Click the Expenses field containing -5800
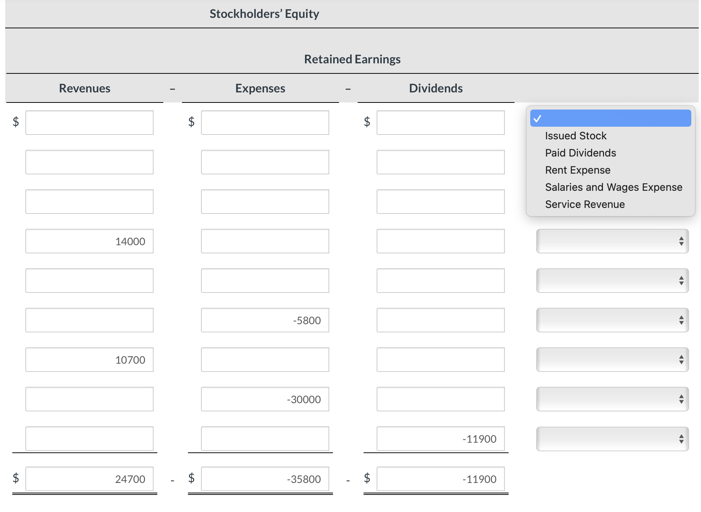This screenshot has height=512, width=701. tap(265, 320)
